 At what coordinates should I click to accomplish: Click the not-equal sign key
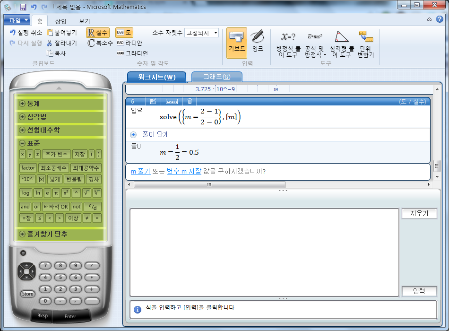point(87,218)
